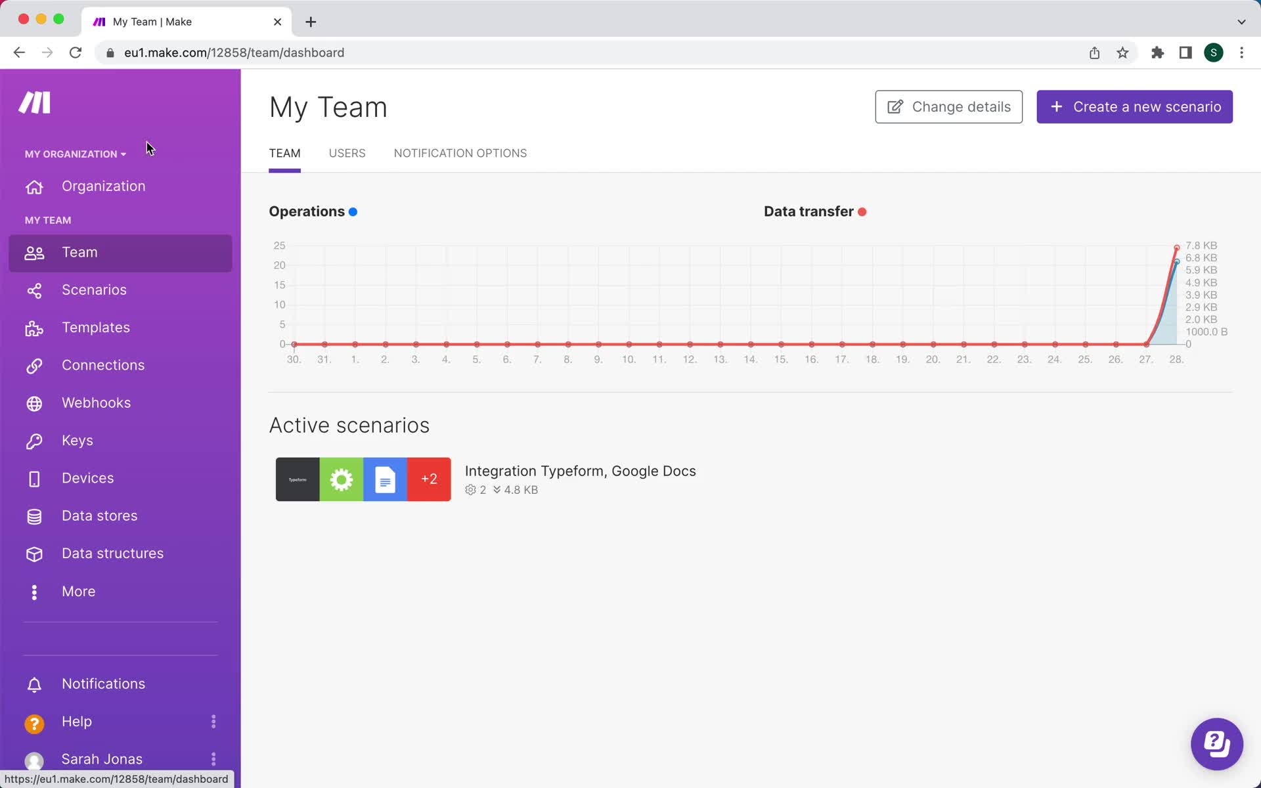Click Create a new scenario button
1261x788 pixels.
pyautogui.click(x=1135, y=106)
